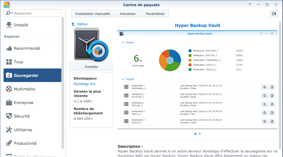The width and height of the screenshot is (283, 157).
Task: Open the Installé category
Action: (32, 25)
